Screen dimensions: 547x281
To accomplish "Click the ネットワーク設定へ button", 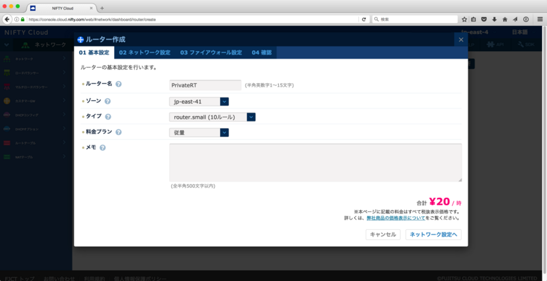I will click(433, 235).
